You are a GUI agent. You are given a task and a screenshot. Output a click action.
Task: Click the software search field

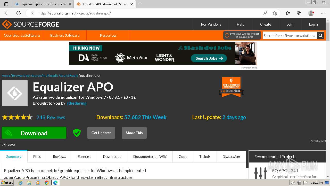click(290, 36)
